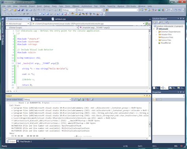Open the Toolbox side tab
187x149 pixels.
pyautogui.click(x=2, y=40)
